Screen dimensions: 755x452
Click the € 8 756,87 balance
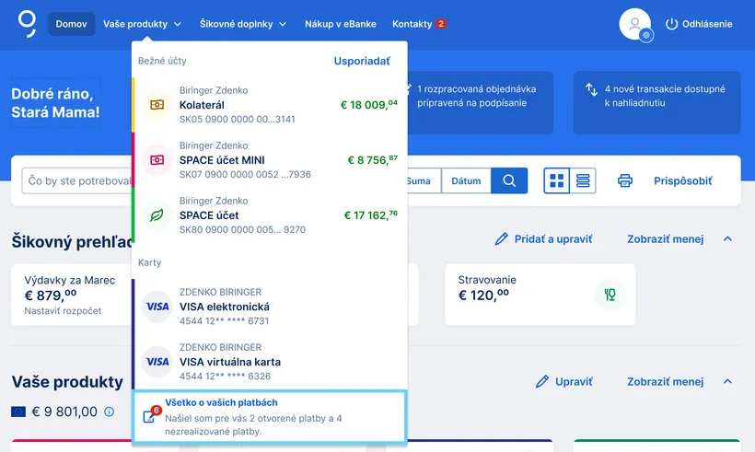click(372, 160)
